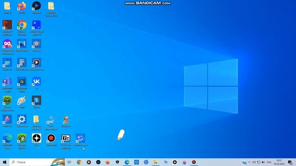This screenshot has height=166, width=296.
Task: Open Task View from the taskbar
Action: (x=69, y=162)
